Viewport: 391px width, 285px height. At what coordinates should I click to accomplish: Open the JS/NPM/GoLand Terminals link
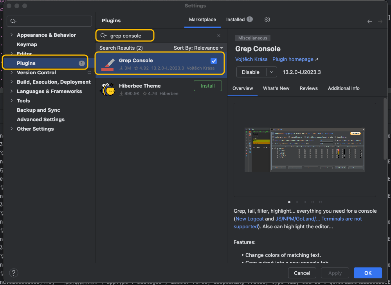tap(319, 219)
